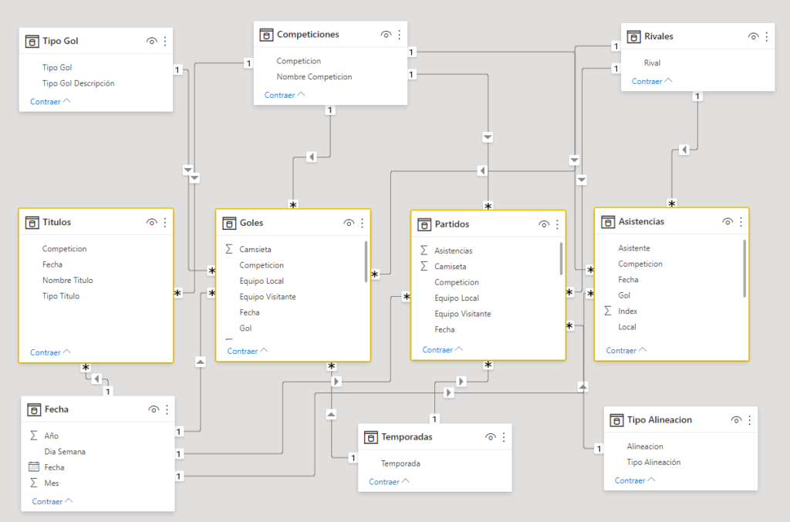Collapse the Partidos table via Contraer
790x522 pixels.
442,350
